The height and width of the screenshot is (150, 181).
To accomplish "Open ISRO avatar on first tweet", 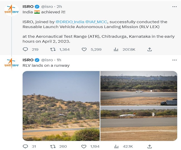I will coord(11,9).
